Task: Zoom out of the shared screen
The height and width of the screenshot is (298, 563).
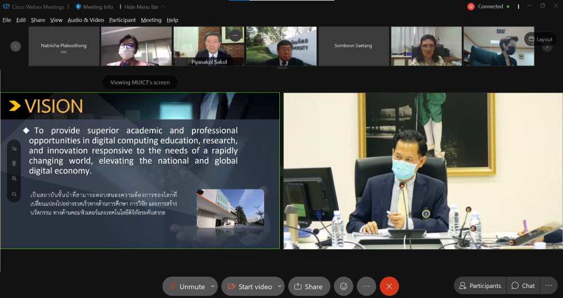Action: [x=14, y=194]
